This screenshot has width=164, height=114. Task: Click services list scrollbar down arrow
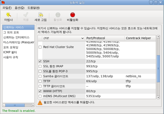(x=158, y=97)
